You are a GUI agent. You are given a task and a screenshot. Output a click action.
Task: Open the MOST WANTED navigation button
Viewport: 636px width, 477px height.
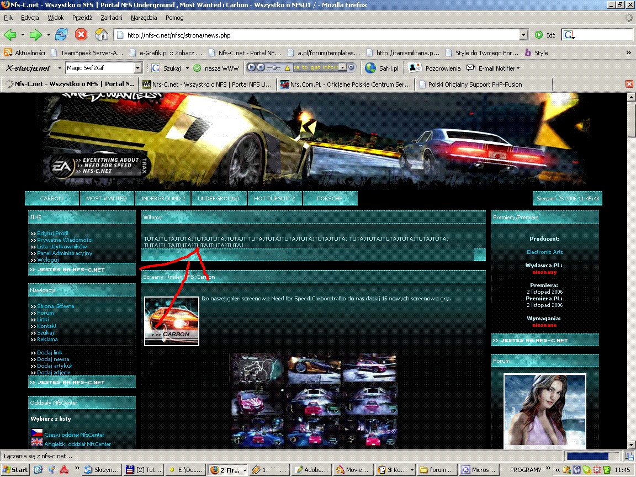pyautogui.click(x=107, y=198)
